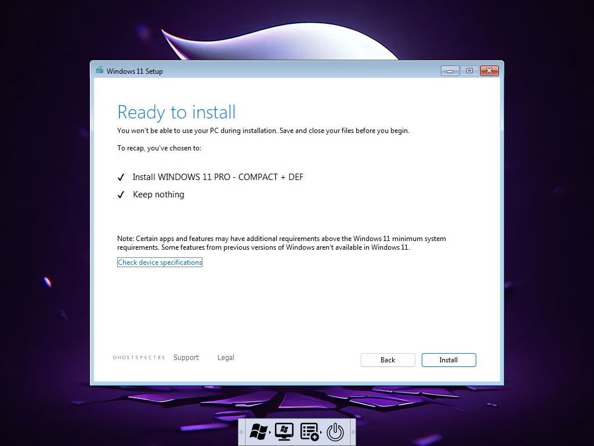Click the power shutdown icon on the taskbar
This screenshot has width=594, height=446.
(335, 431)
